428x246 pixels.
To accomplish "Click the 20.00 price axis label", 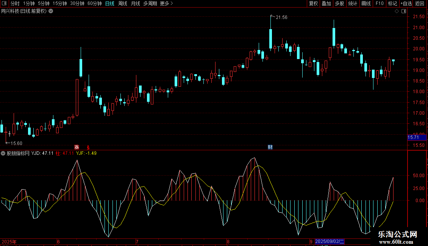I will (419, 49).
